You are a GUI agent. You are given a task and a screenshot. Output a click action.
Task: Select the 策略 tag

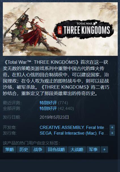pyautogui.click(x=10, y=149)
